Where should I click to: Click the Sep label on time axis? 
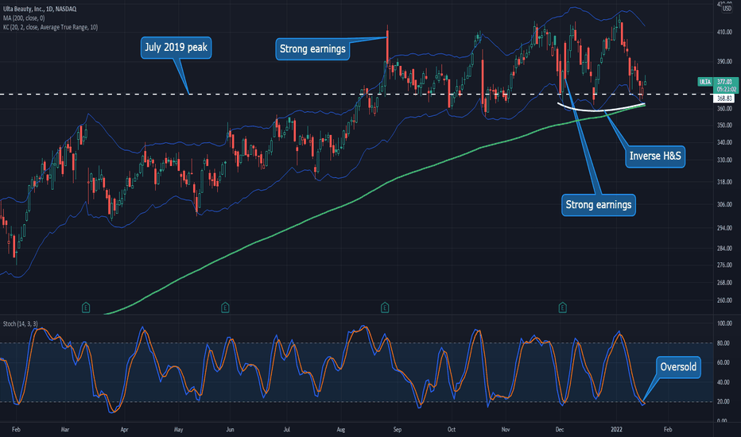[397, 429]
